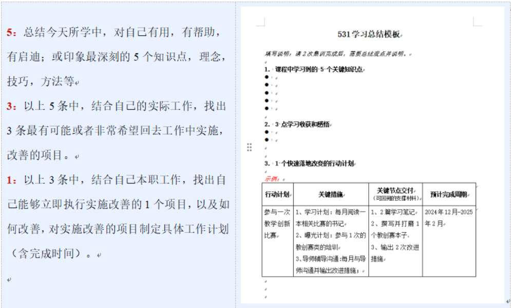Click the red "示例:" text

coord(272,179)
